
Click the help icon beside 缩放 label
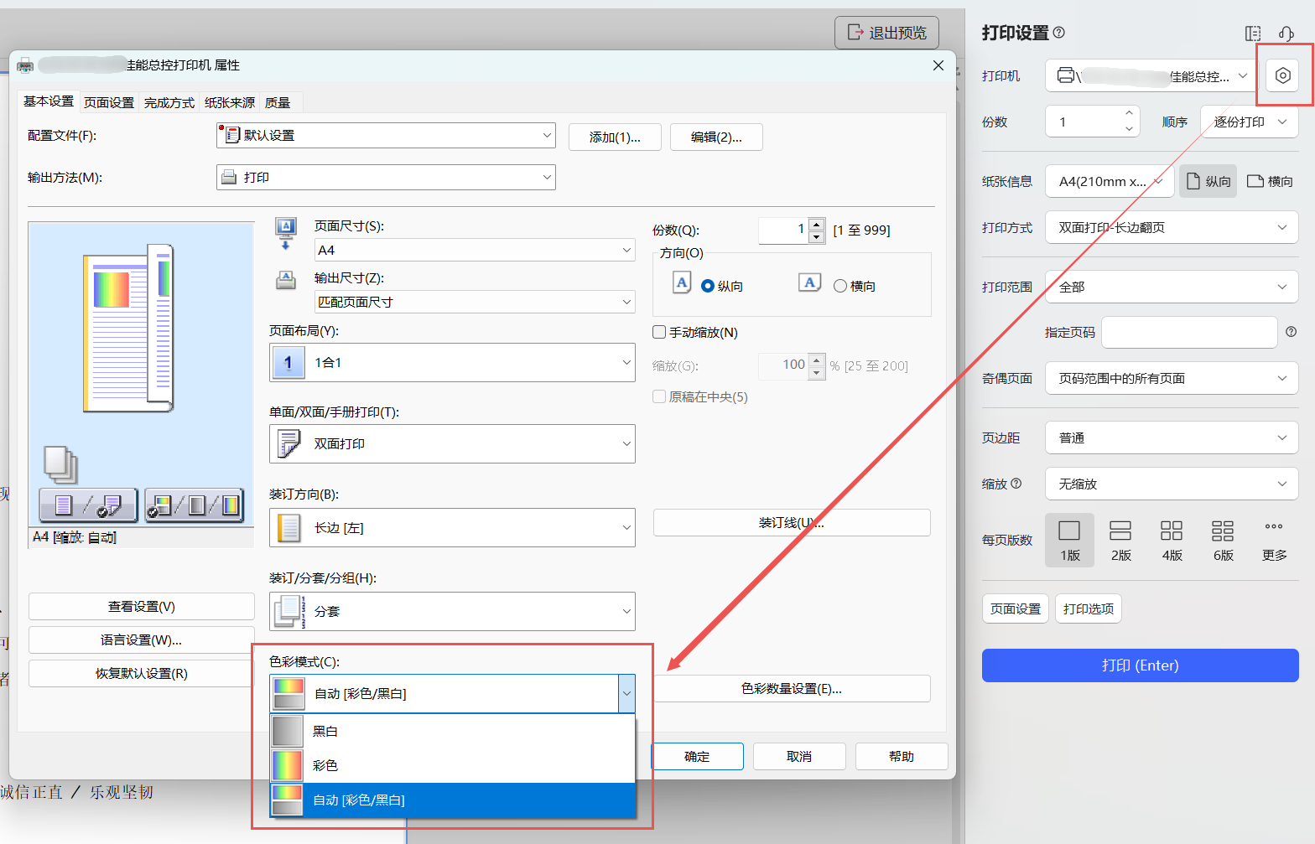click(1016, 484)
